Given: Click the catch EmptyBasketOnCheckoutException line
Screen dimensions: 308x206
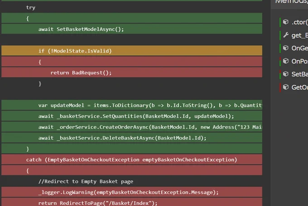Looking at the screenshot, I should 132,159.
